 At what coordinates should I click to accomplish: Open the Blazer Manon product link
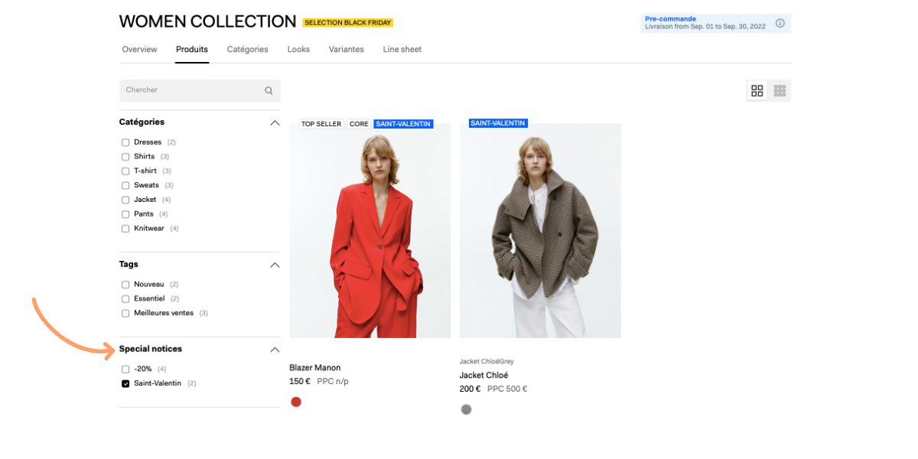[314, 368]
